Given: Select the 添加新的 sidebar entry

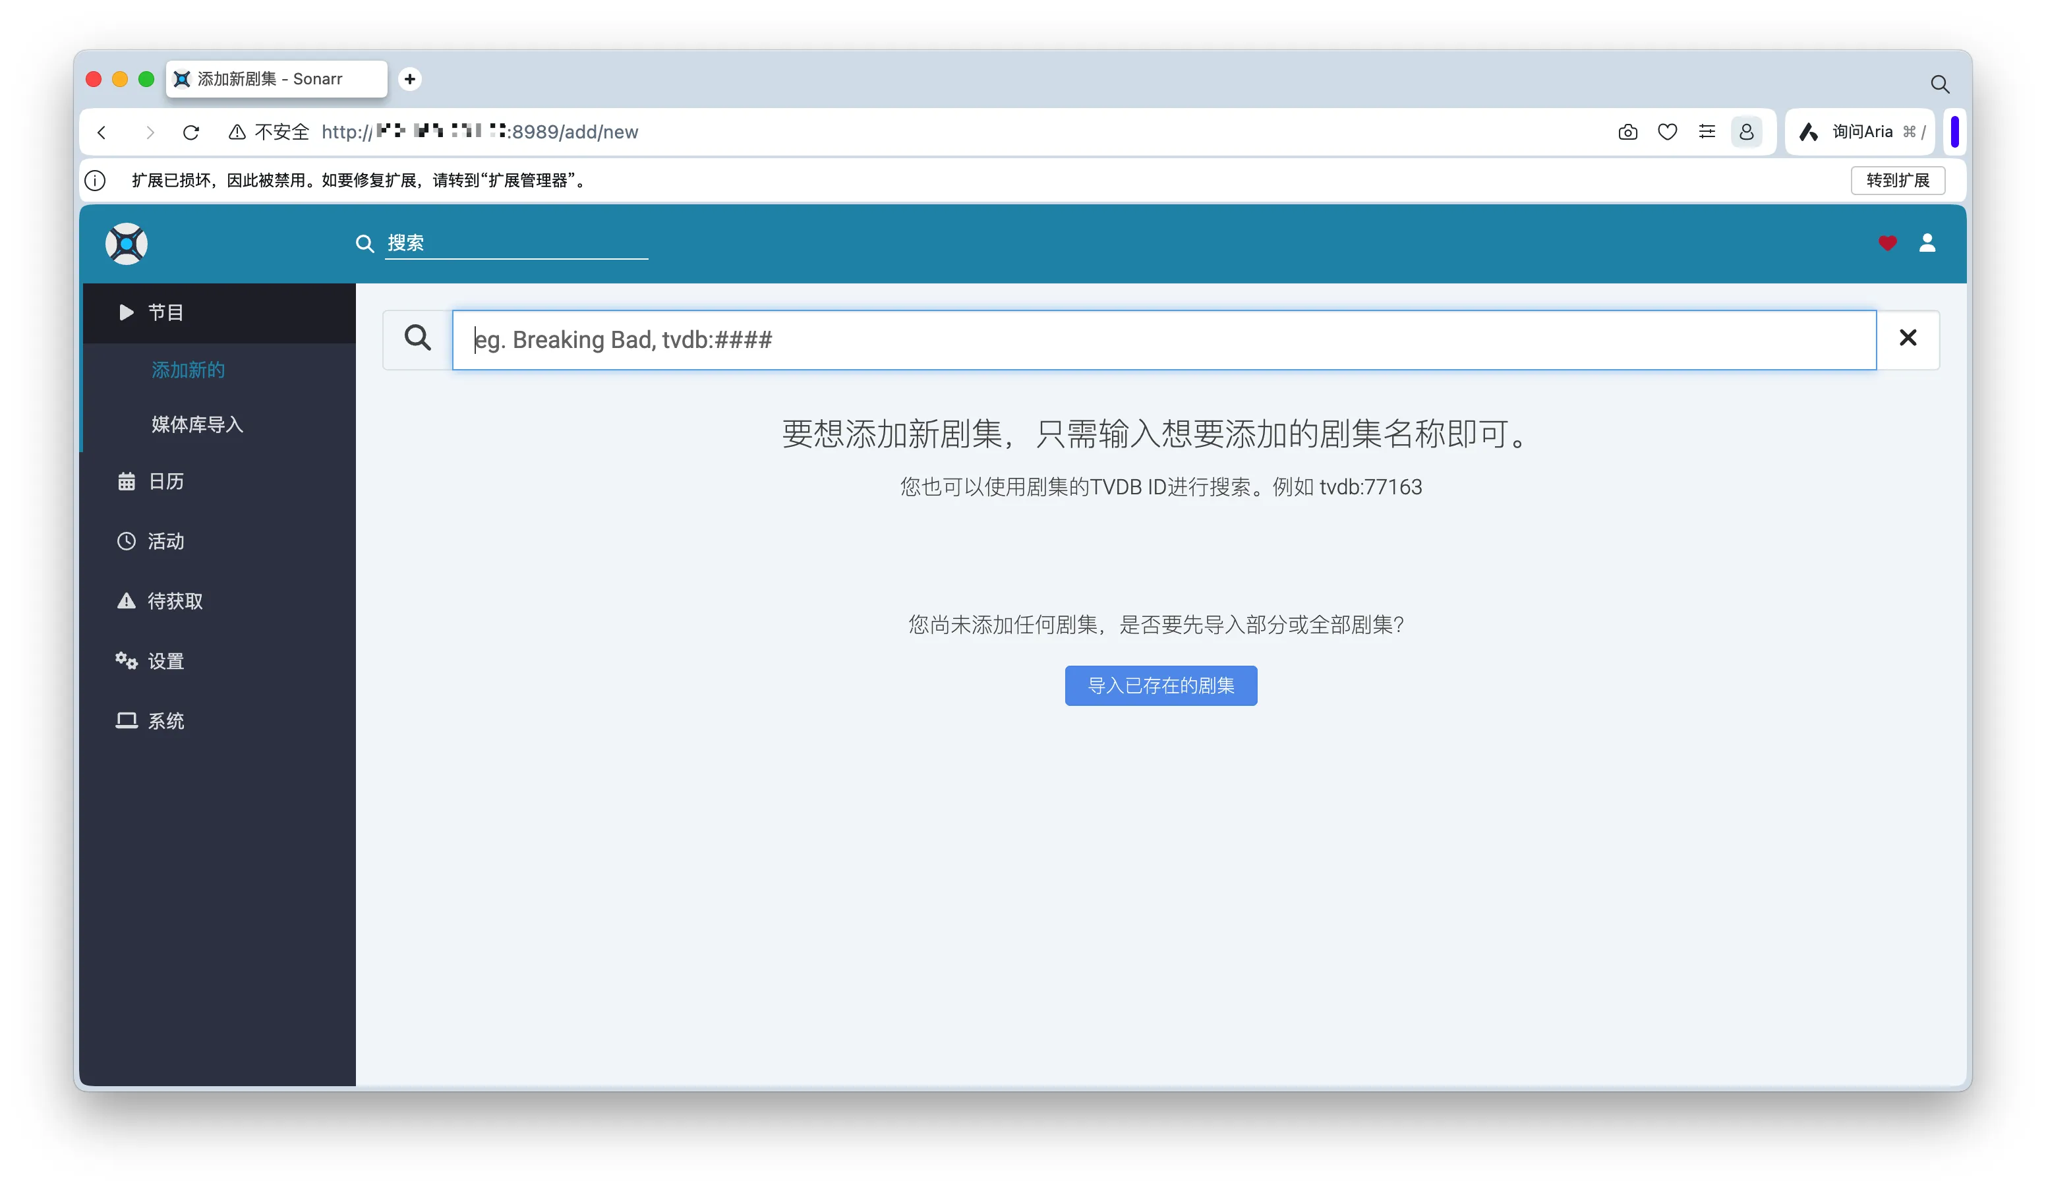Looking at the screenshot, I should point(189,370).
